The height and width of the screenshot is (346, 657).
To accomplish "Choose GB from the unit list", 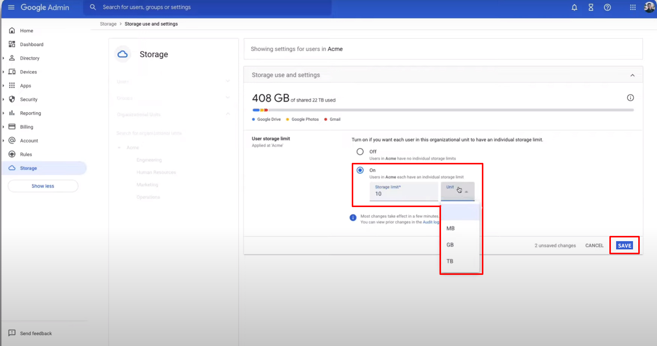I will pos(450,245).
